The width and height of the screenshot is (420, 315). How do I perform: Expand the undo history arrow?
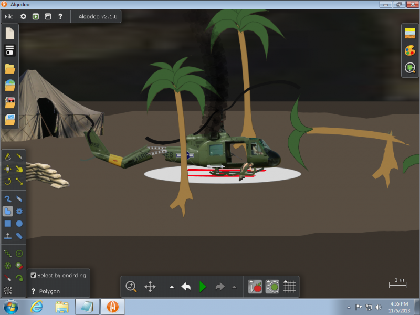[x=172, y=287]
